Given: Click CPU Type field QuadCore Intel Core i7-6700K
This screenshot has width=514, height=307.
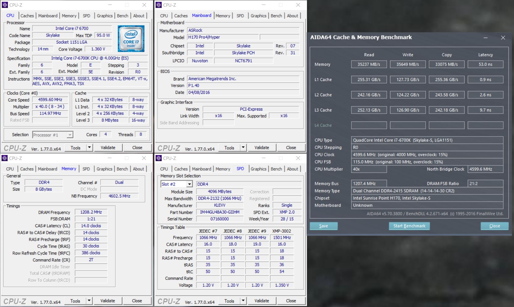Looking at the screenshot, I should 427,140.
